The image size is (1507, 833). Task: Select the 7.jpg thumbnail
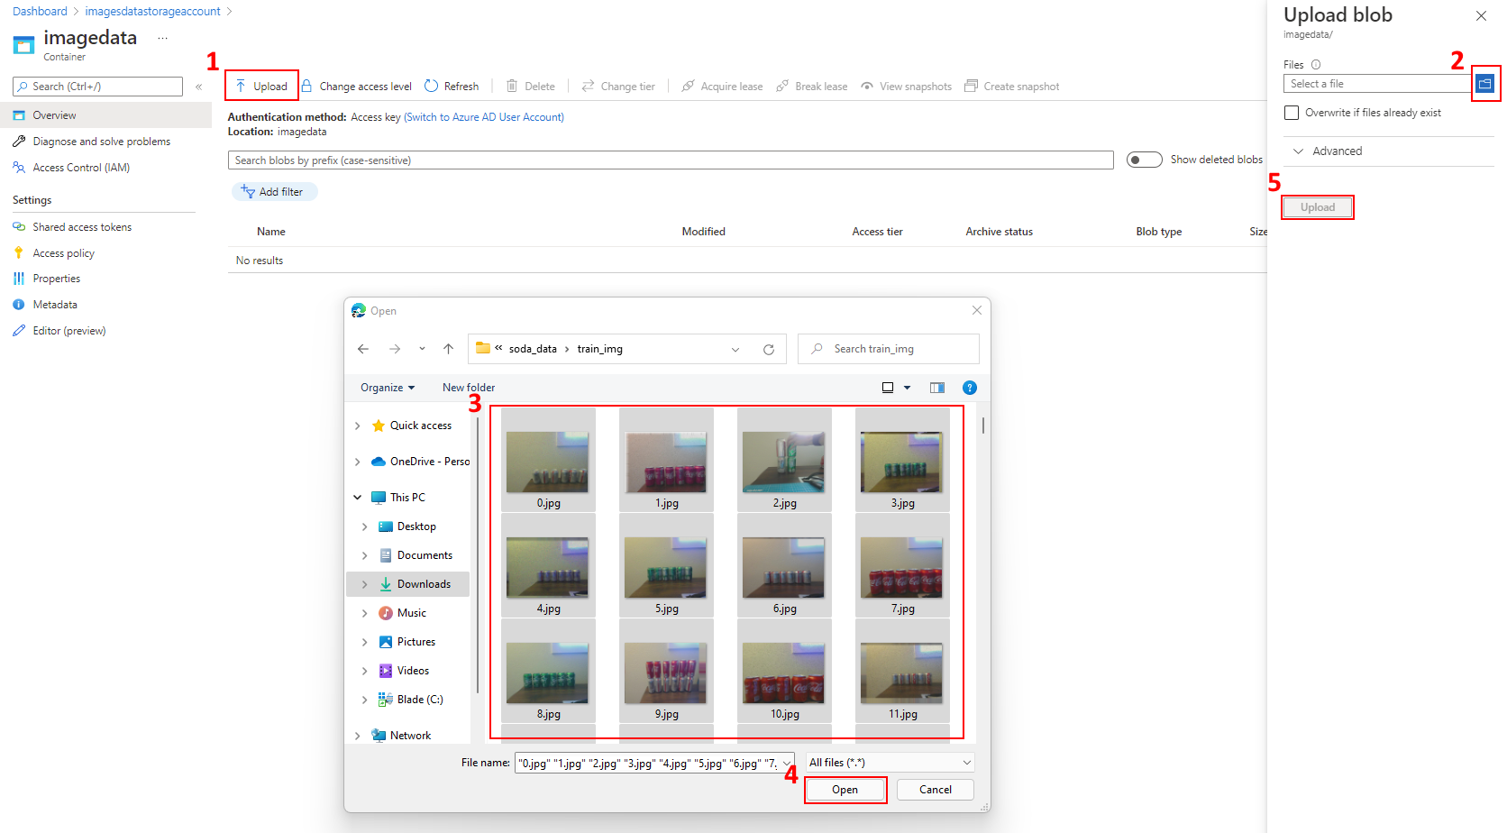coord(902,567)
